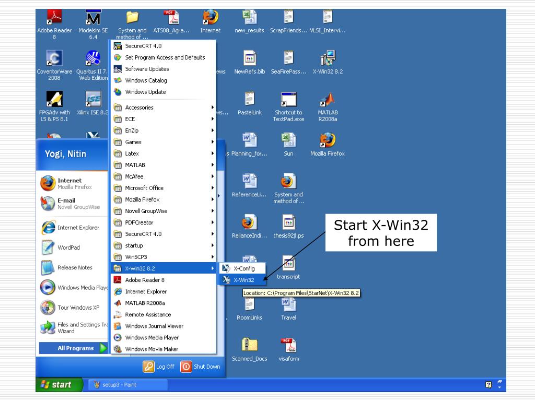Click the help tray icon in taskbar

pyautogui.click(x=489, y=385)
